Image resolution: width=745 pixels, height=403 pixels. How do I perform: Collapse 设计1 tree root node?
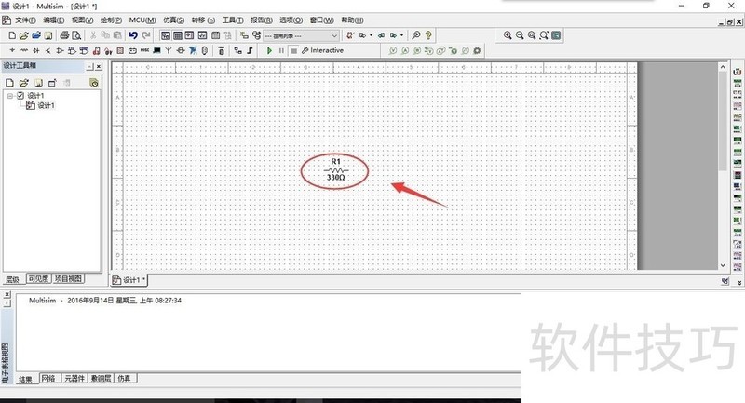[10, 96]
